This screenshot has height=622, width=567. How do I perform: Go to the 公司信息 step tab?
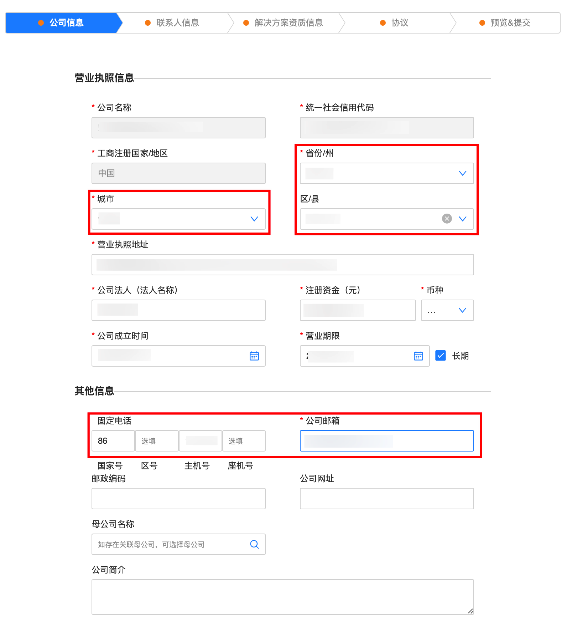click(61, 23)
